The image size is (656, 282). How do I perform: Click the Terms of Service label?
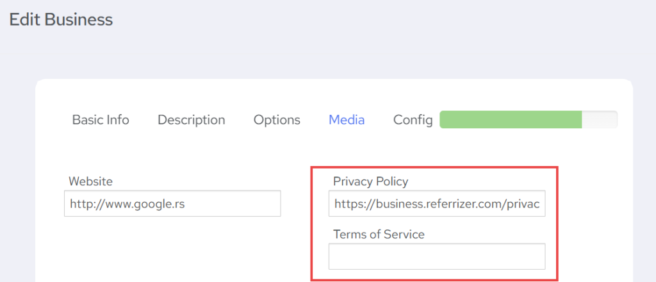(x=379, y=234)
